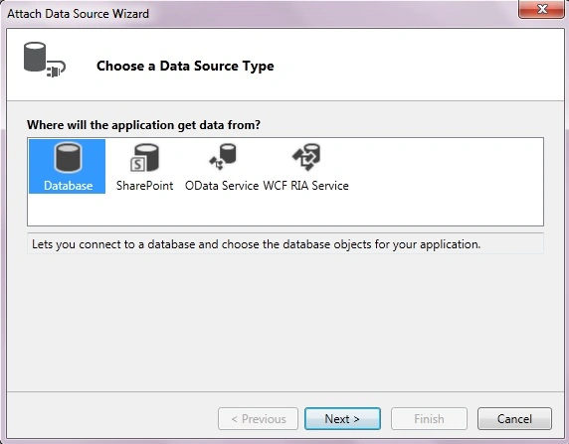Click the 'OData Service' text label

tap(222, 186)
